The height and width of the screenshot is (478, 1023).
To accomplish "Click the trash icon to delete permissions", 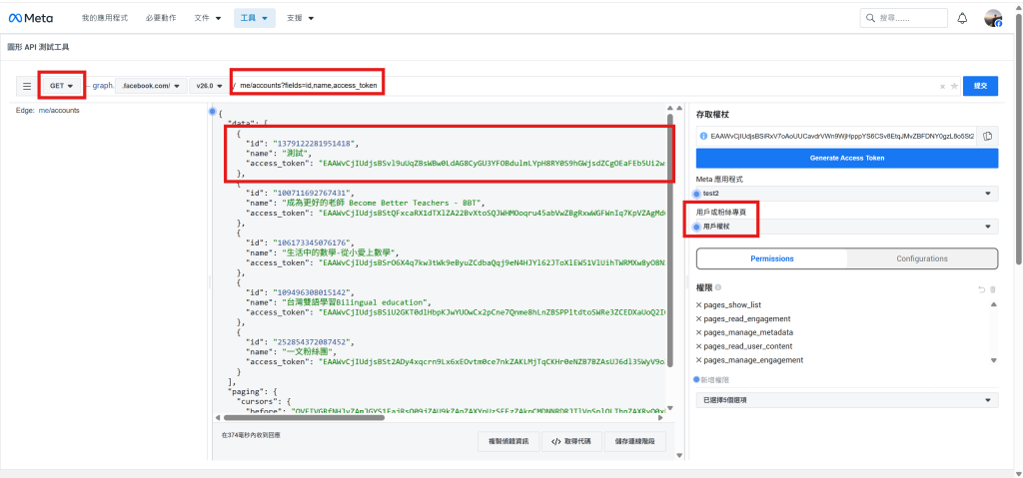I will pyautogui.click(x=993, y=288).
